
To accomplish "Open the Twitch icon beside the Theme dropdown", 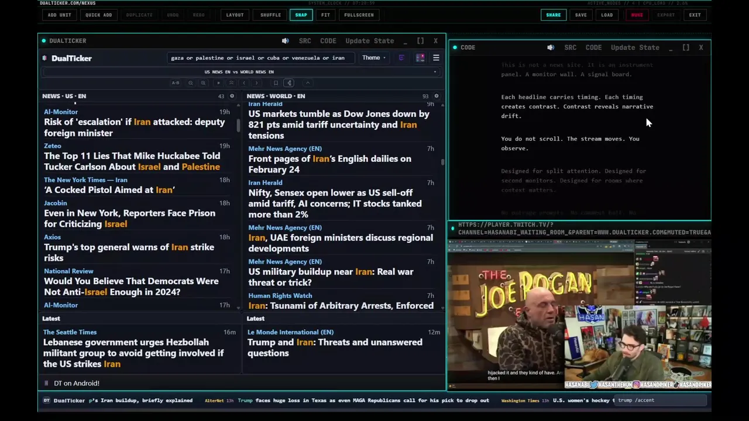I will pos(401,58).
